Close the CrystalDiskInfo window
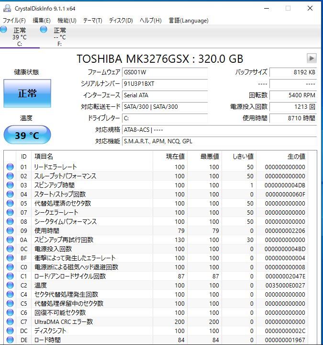Viewport: 323px width, 345px height. (310, 8)
